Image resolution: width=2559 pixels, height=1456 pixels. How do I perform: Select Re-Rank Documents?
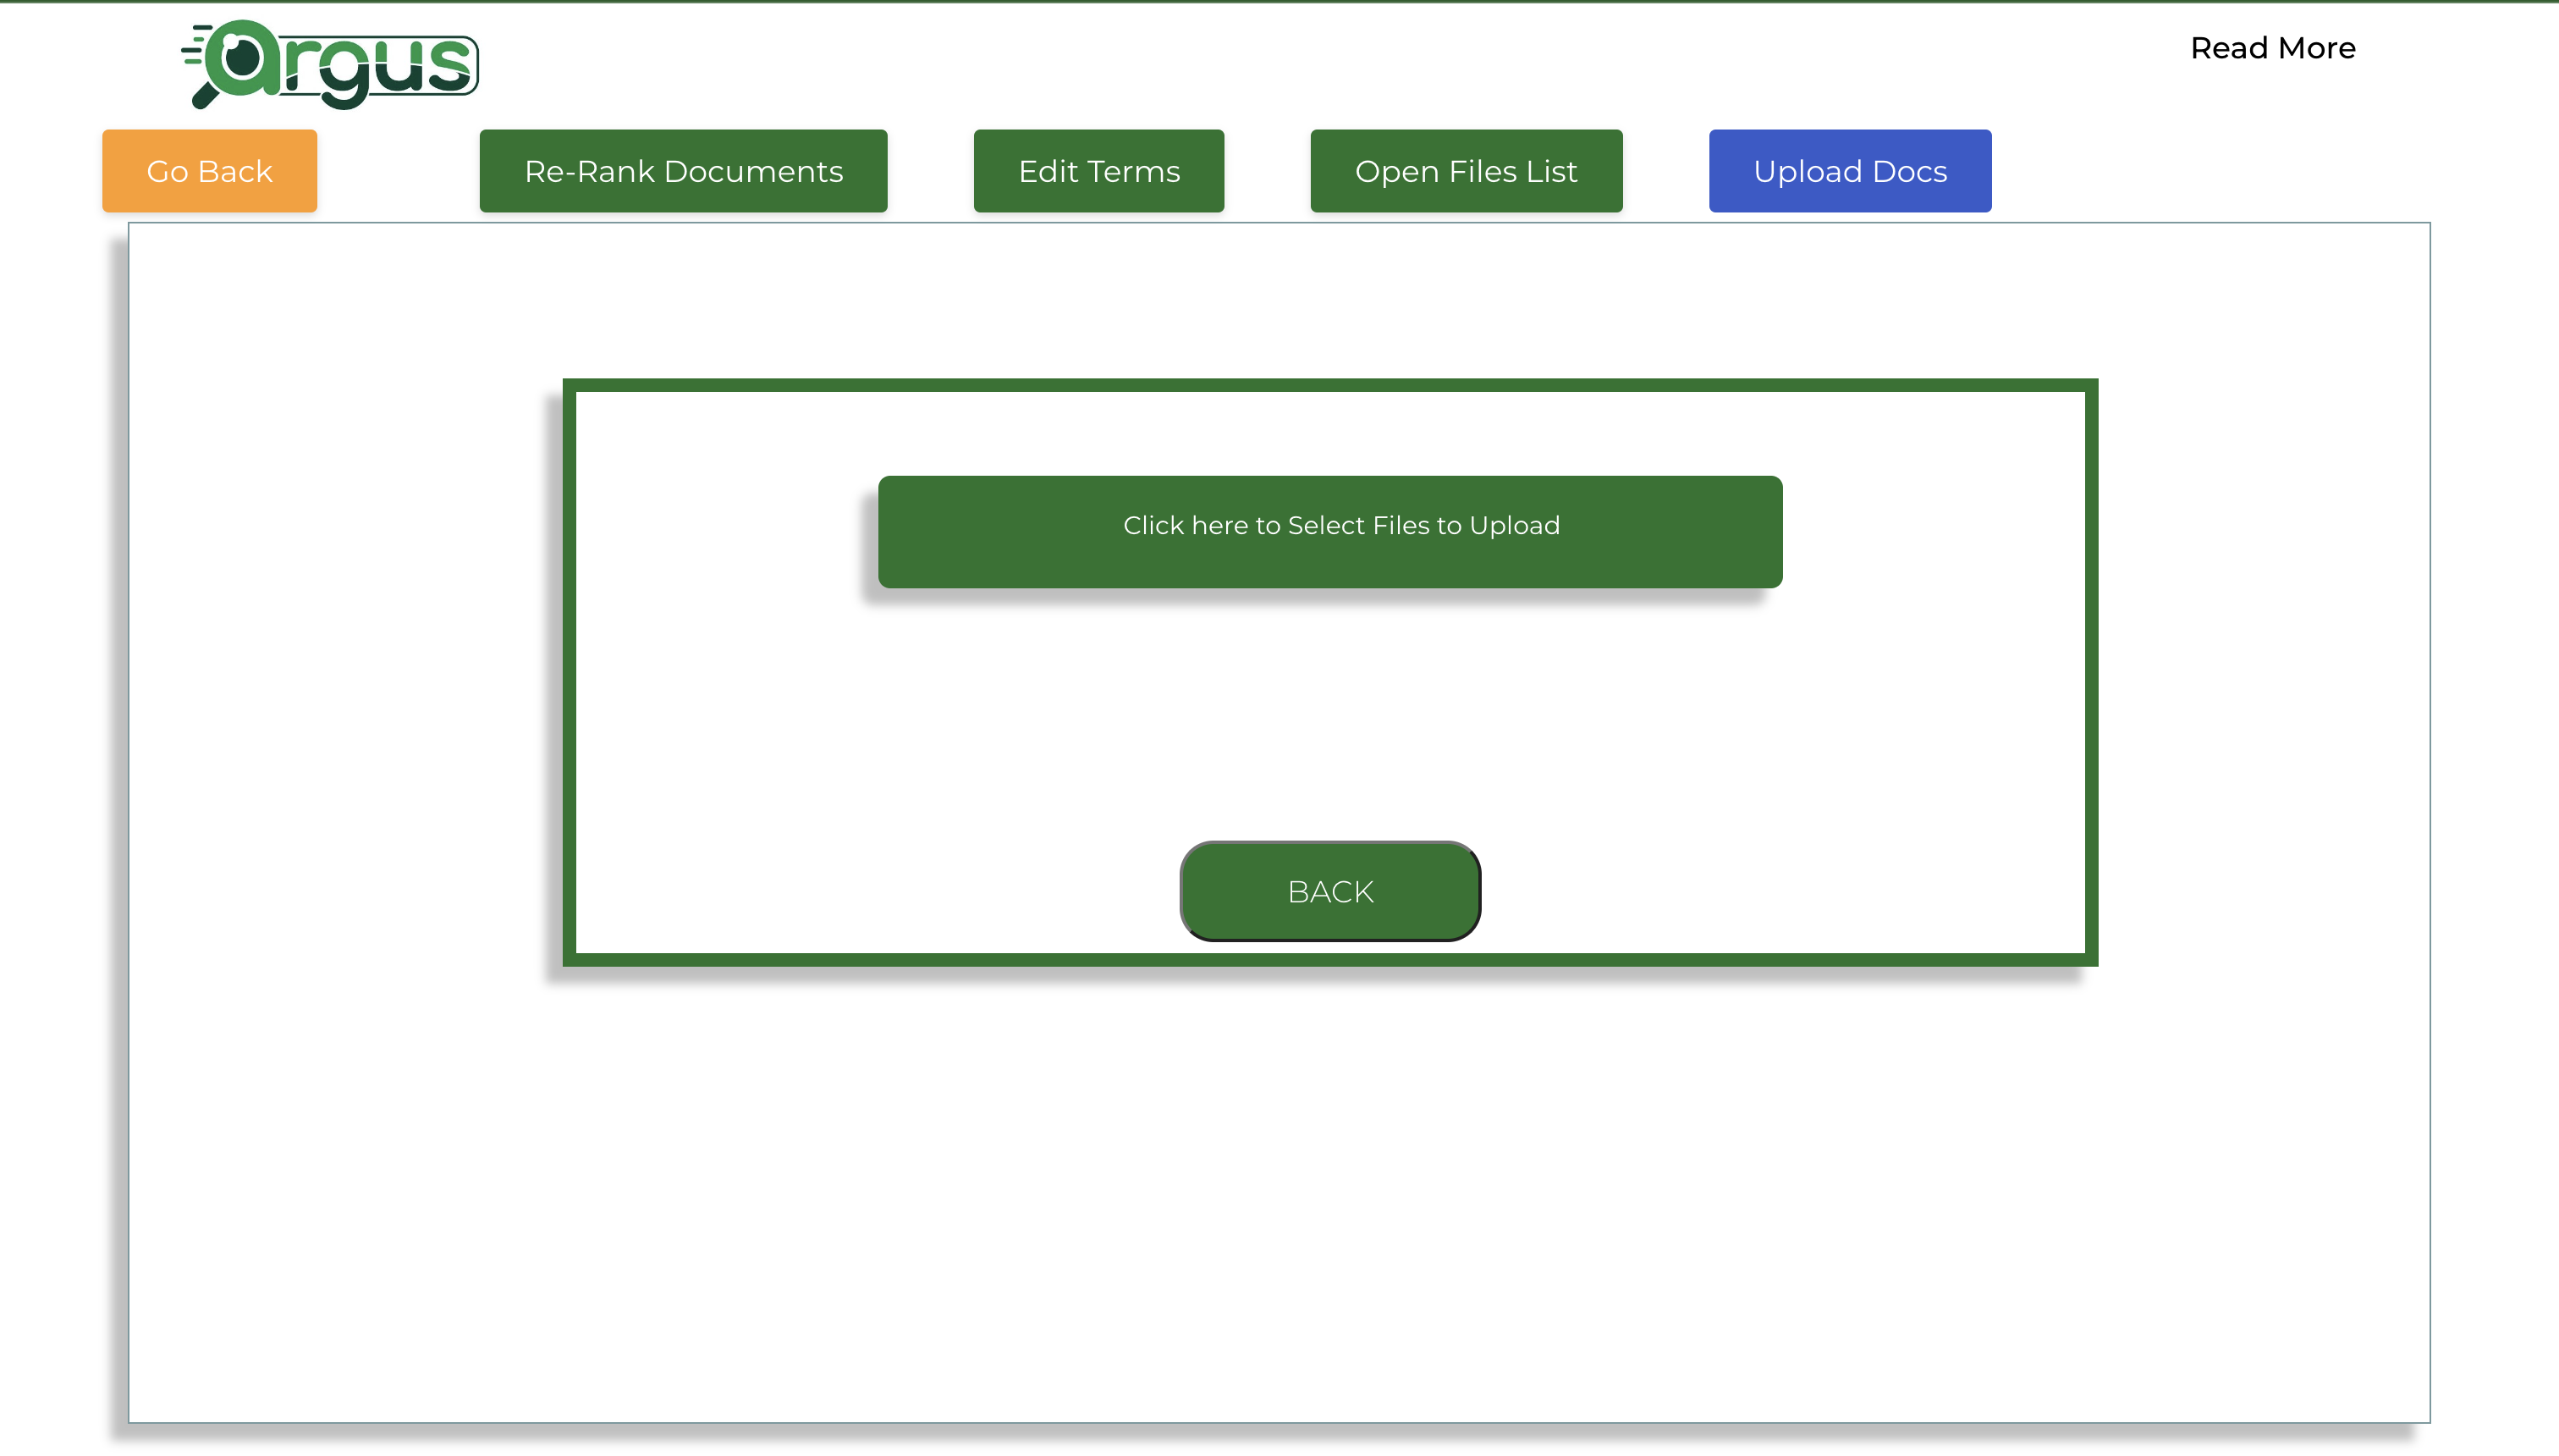click(684, 171)
